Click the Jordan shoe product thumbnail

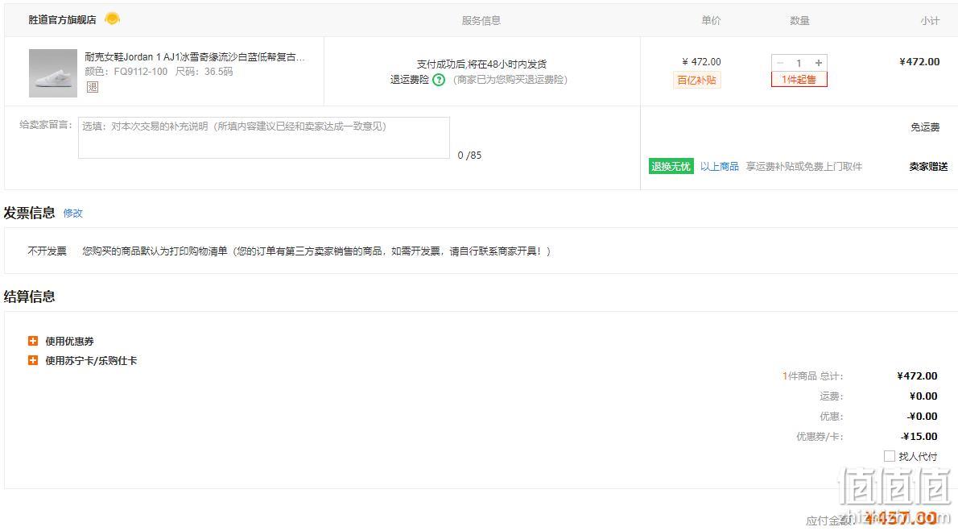click(x=53, y=73)
